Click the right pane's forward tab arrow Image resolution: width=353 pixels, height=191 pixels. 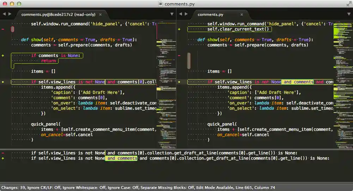click(186, 14)
